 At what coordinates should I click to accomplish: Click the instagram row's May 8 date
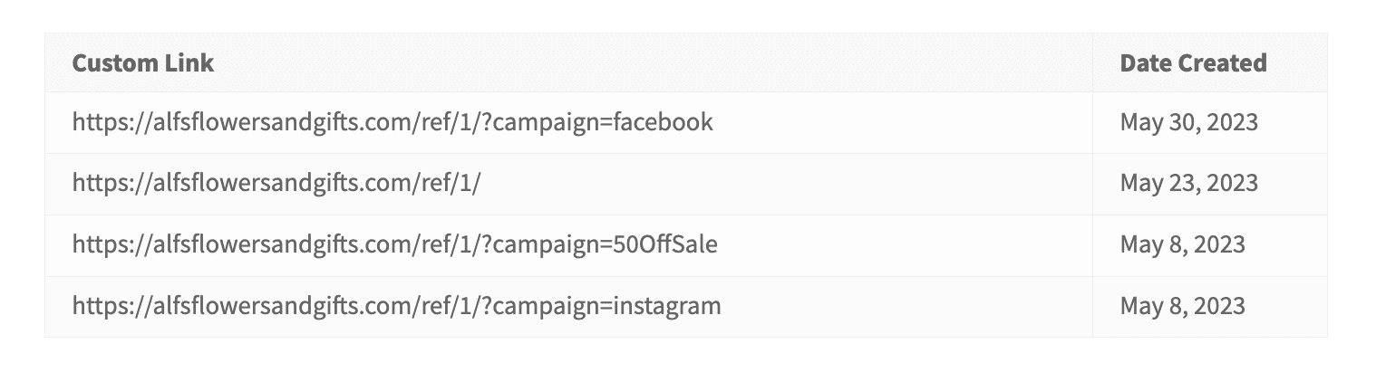[x=1183, y=307]
